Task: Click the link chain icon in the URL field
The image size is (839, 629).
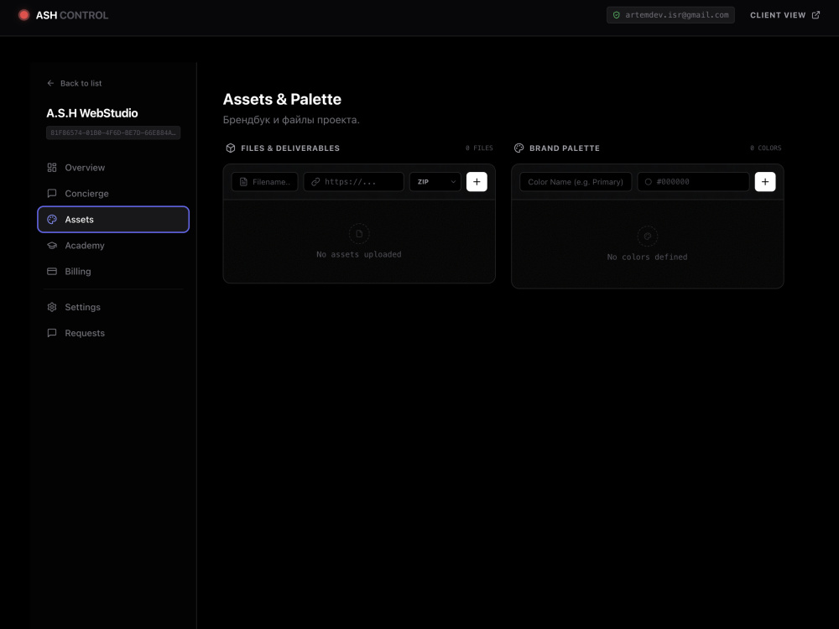Action: pos(315,182)
